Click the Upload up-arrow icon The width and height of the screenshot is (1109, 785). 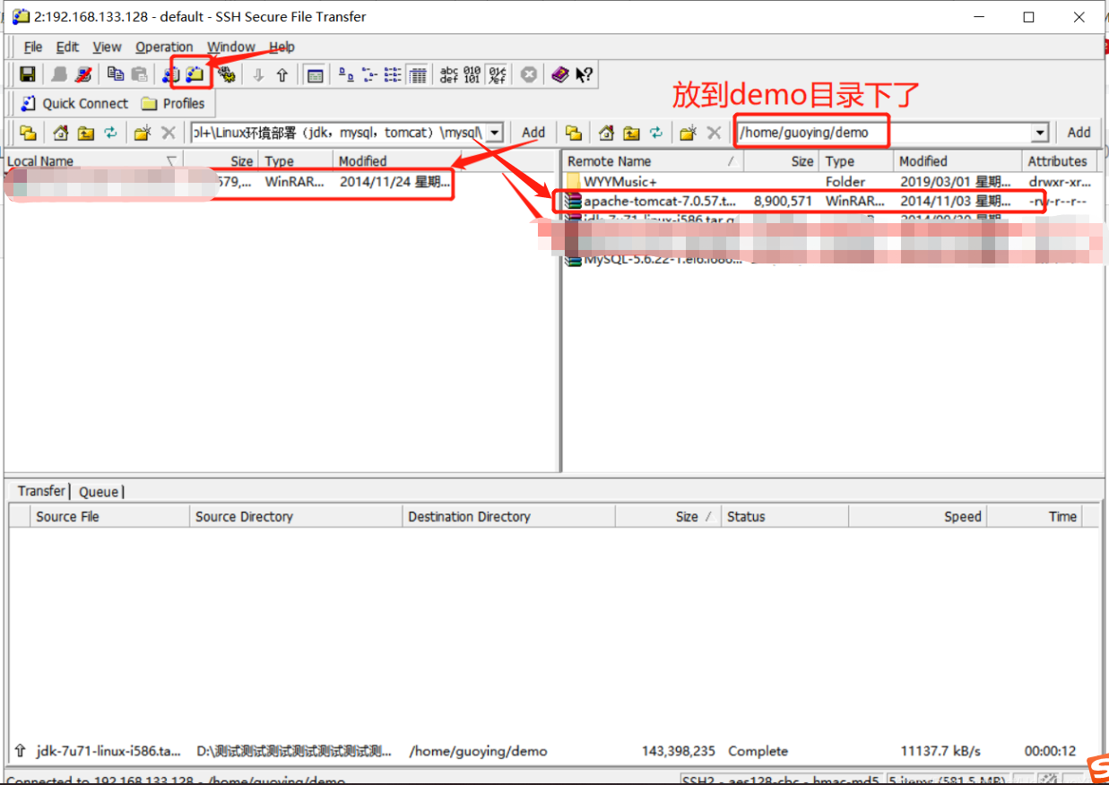coord(282,75)
